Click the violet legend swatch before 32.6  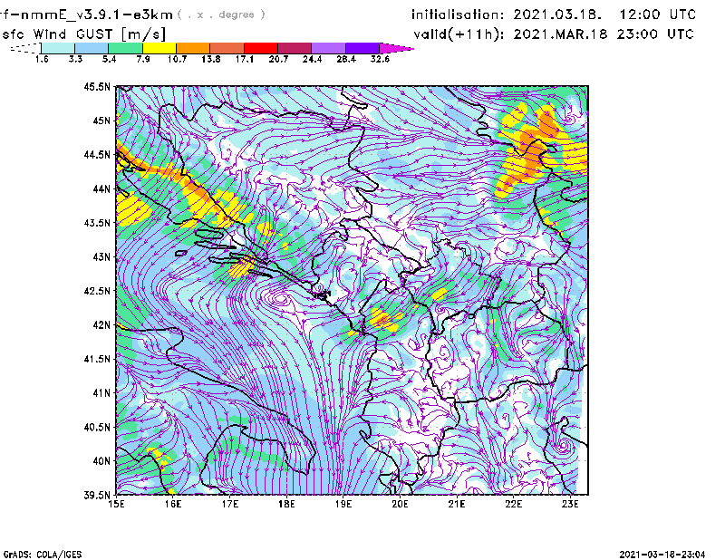coord(362,48)
